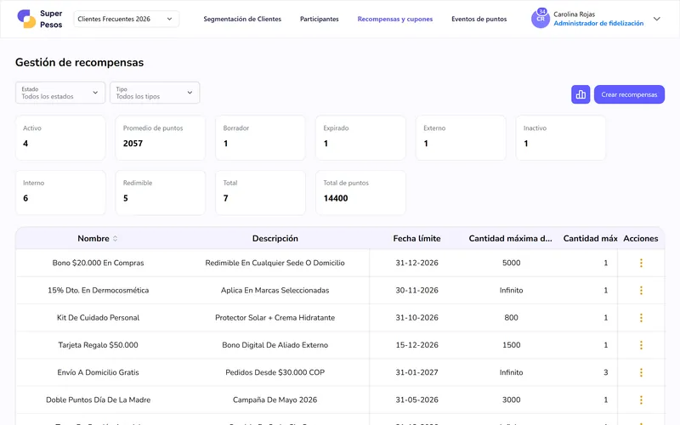Open the Participantes tab
The width and height of the screenshot is (680, 425).
coord(320,19)
